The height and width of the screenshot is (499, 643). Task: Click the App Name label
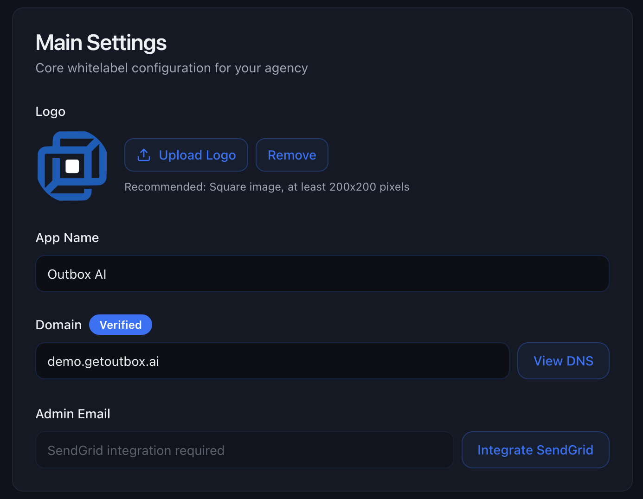click(67, 237)
